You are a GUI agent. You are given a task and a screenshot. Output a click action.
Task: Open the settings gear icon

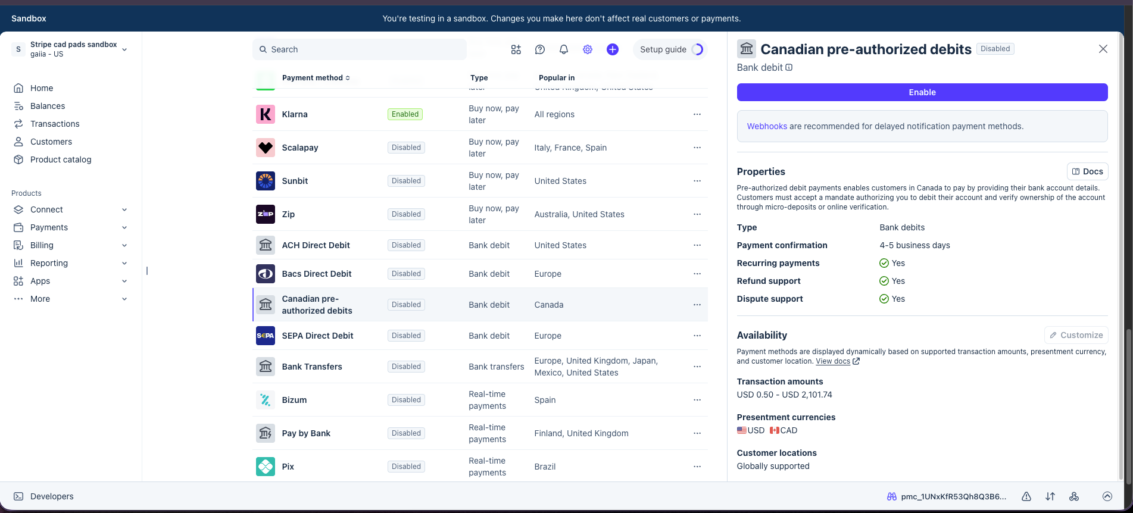coord(588,49)
